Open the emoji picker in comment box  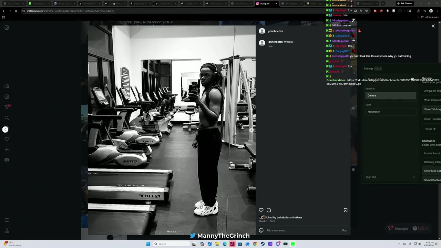coord(261,230)
